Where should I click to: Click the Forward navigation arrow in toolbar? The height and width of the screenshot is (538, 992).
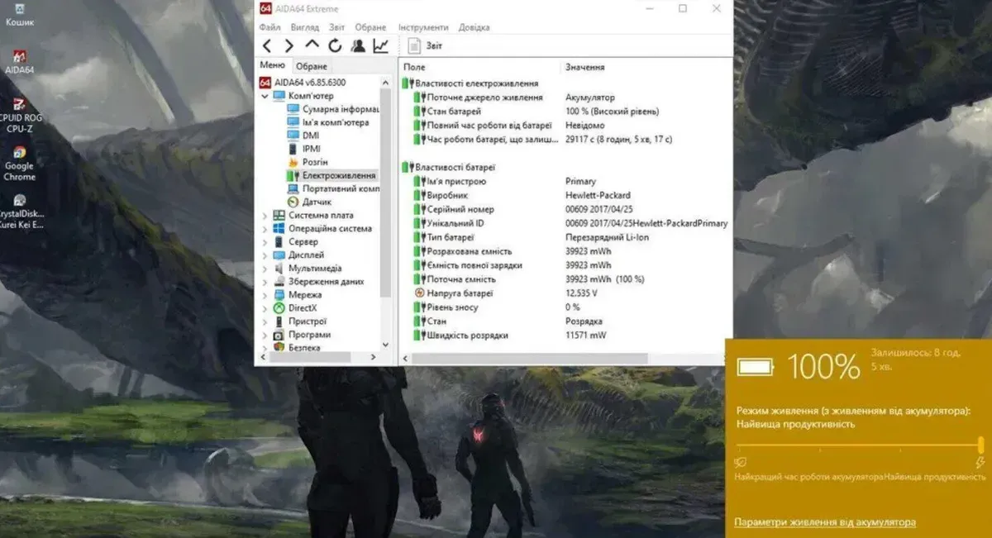(x=289, y=45)
